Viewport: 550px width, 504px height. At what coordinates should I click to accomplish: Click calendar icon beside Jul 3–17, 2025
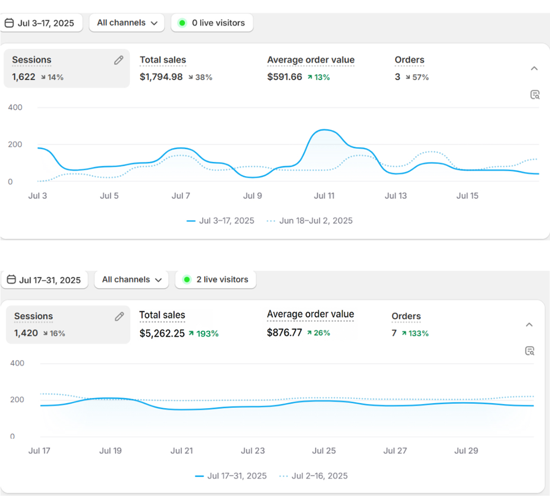pos(9,23)
